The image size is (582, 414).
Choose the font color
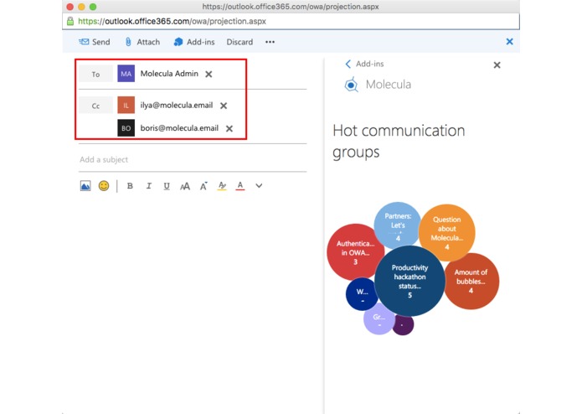(x=240, y=186)
